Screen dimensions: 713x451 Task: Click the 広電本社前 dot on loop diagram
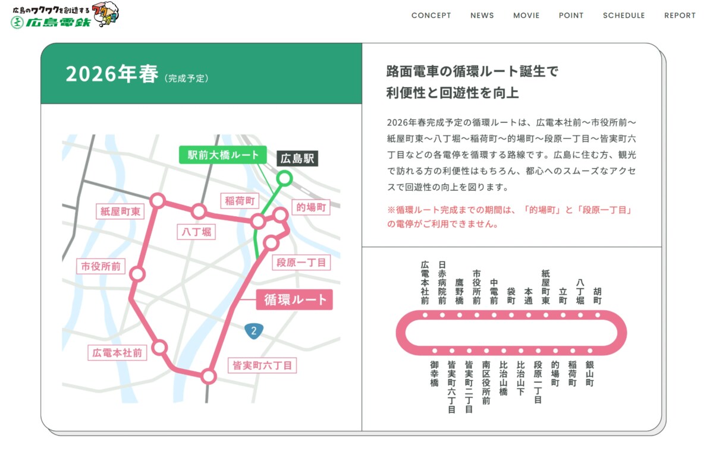425,315
